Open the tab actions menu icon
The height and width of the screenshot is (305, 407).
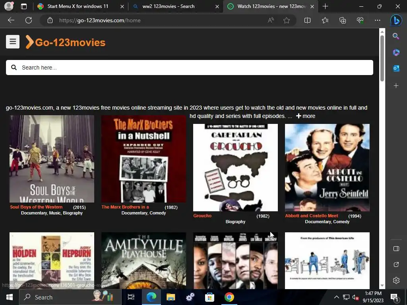24,6
